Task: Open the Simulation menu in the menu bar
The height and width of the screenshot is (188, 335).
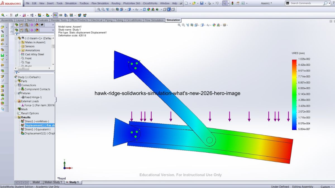Action: [71, 3]
